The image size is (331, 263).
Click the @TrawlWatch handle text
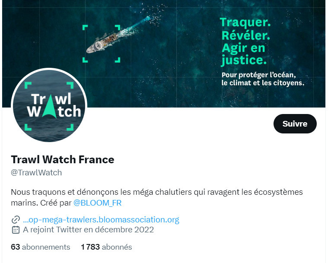(x=36, y=173)
